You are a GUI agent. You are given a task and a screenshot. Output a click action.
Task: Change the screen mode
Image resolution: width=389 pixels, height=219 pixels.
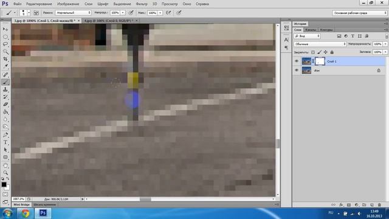5,202
